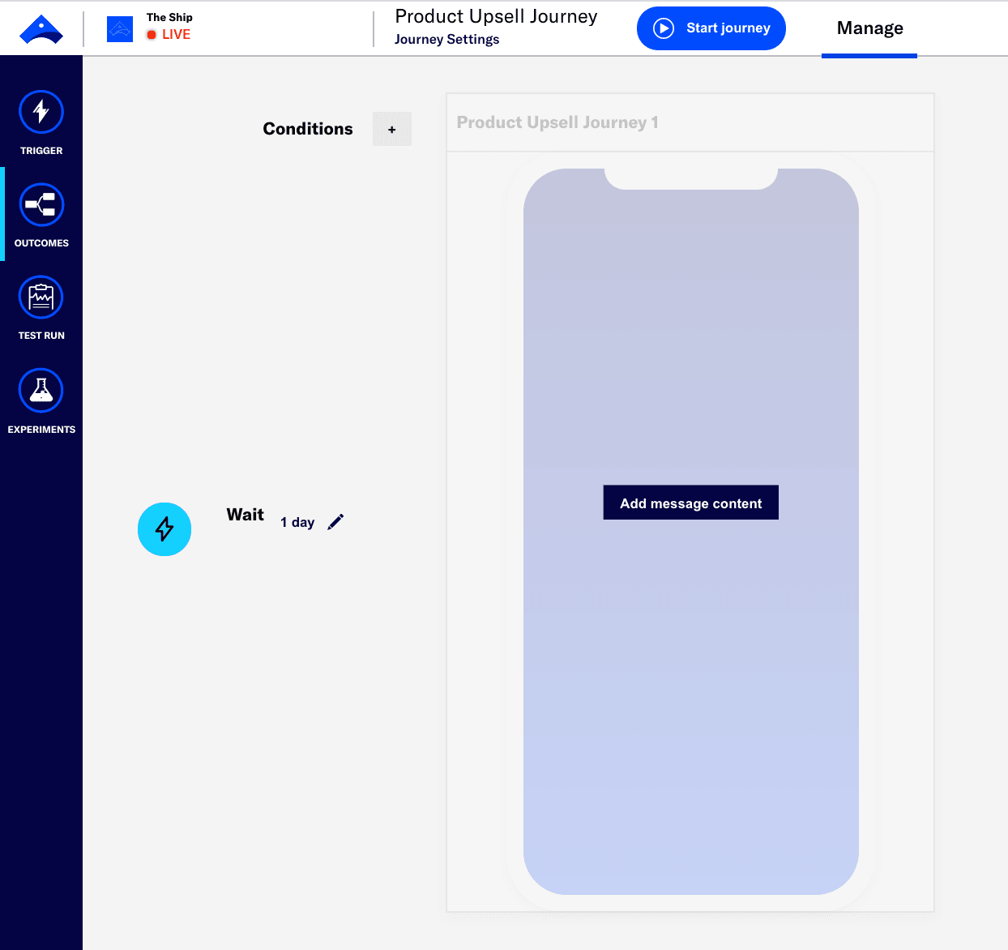The image size is (1008, 950).
Task: Add a condition with plus button
Action: (x=392, y=129)
